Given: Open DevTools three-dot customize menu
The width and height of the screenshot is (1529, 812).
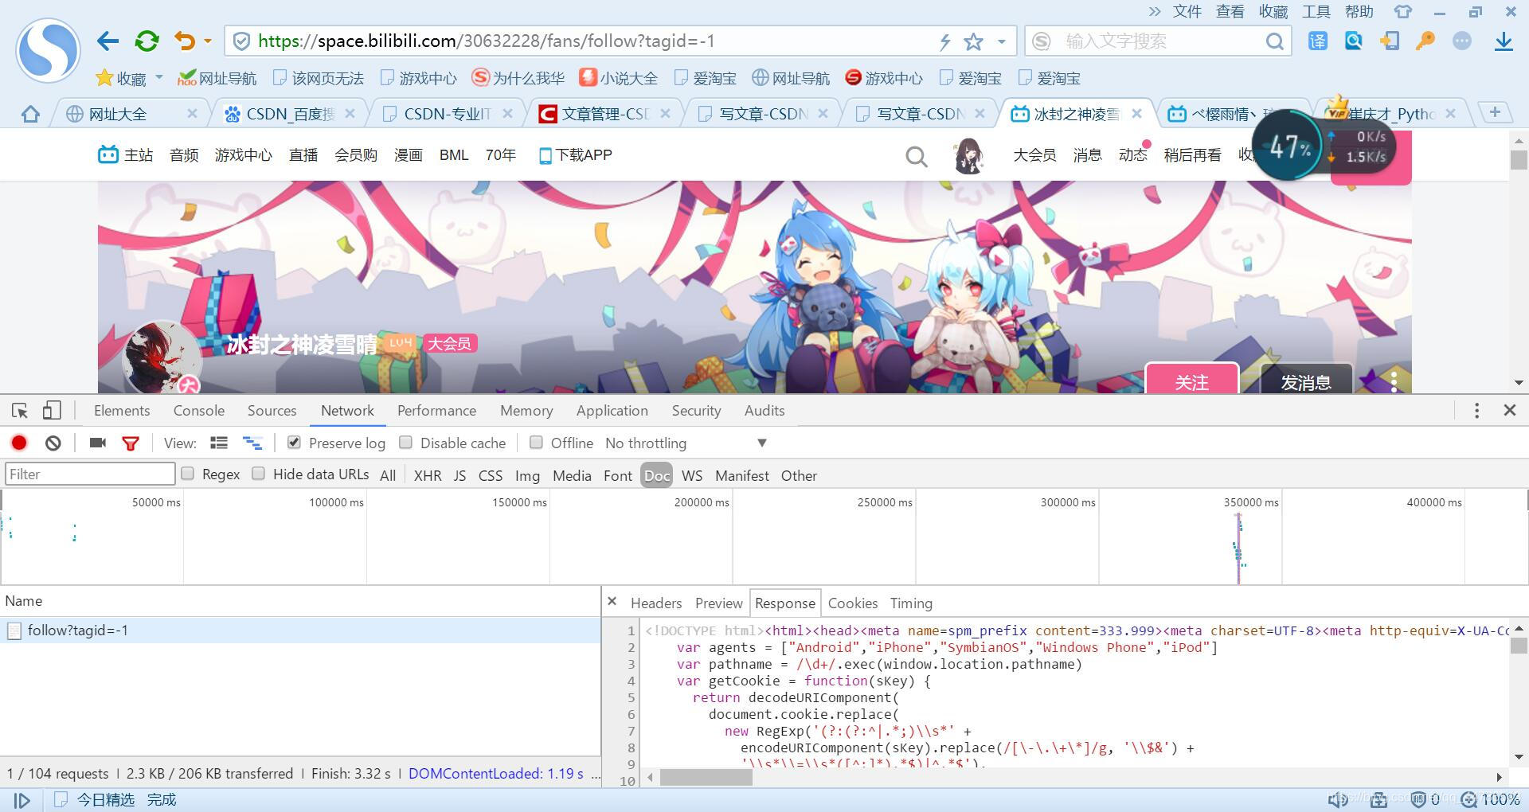Looking at the screenshot, I should pyautogui.click(x=1477, y=411).
